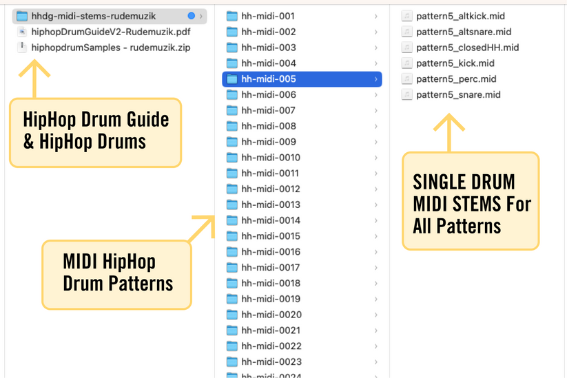
Task: Select pattern5_snare.mid file
Action: pos(458,95)
